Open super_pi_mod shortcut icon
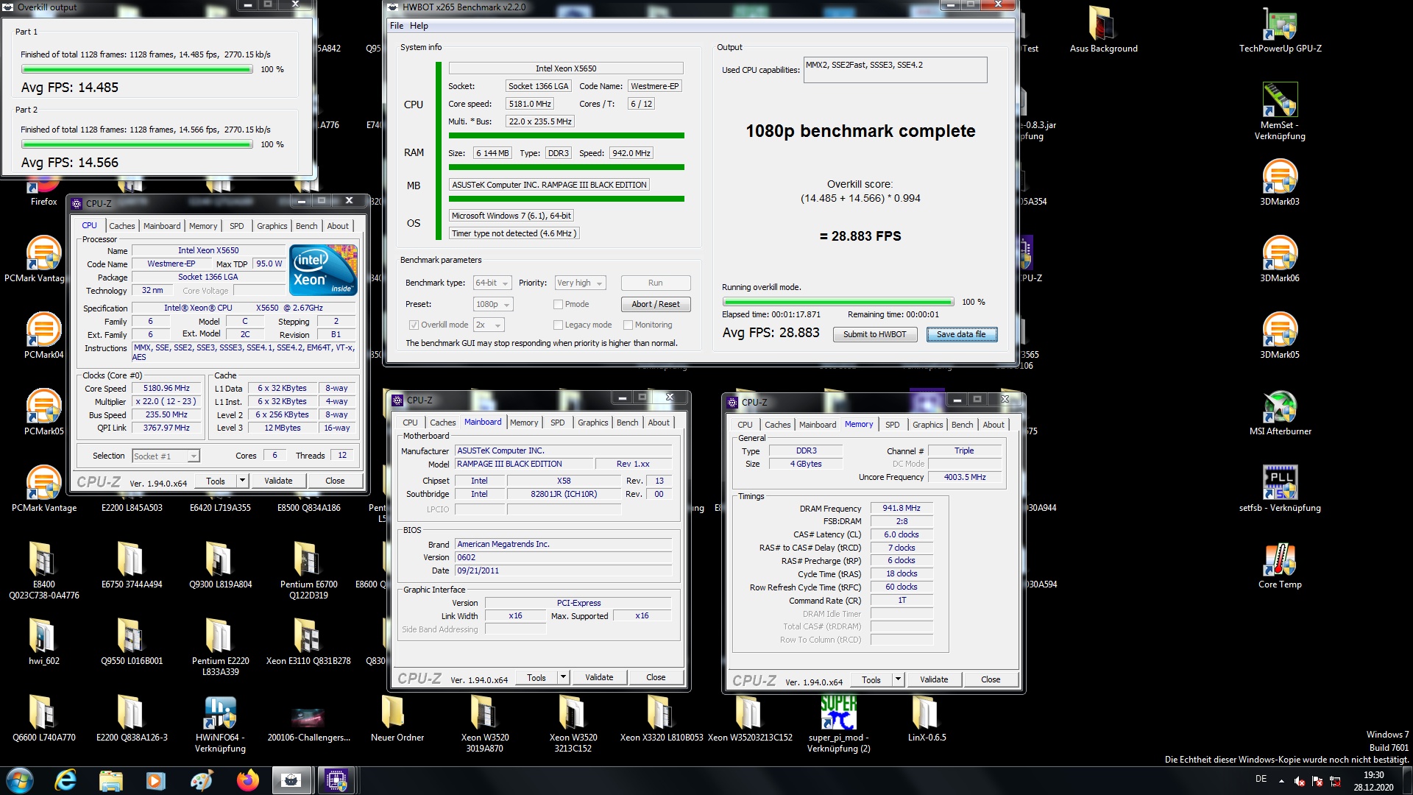Viewport: 1413px width, 795px height. point(838,724)
